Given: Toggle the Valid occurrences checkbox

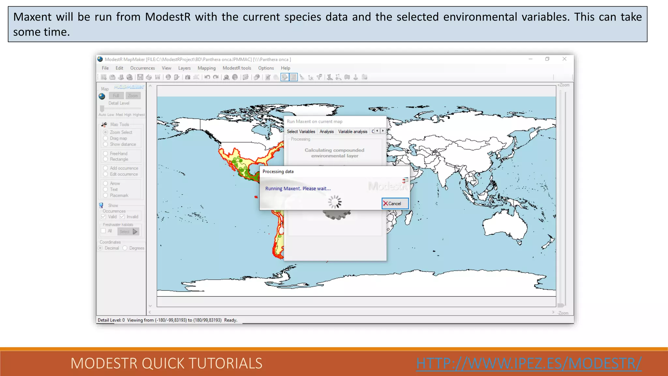Looking at the screenshot, I should point(103,216).
